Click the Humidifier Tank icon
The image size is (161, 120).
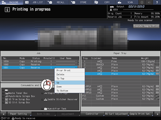point(45,109)
